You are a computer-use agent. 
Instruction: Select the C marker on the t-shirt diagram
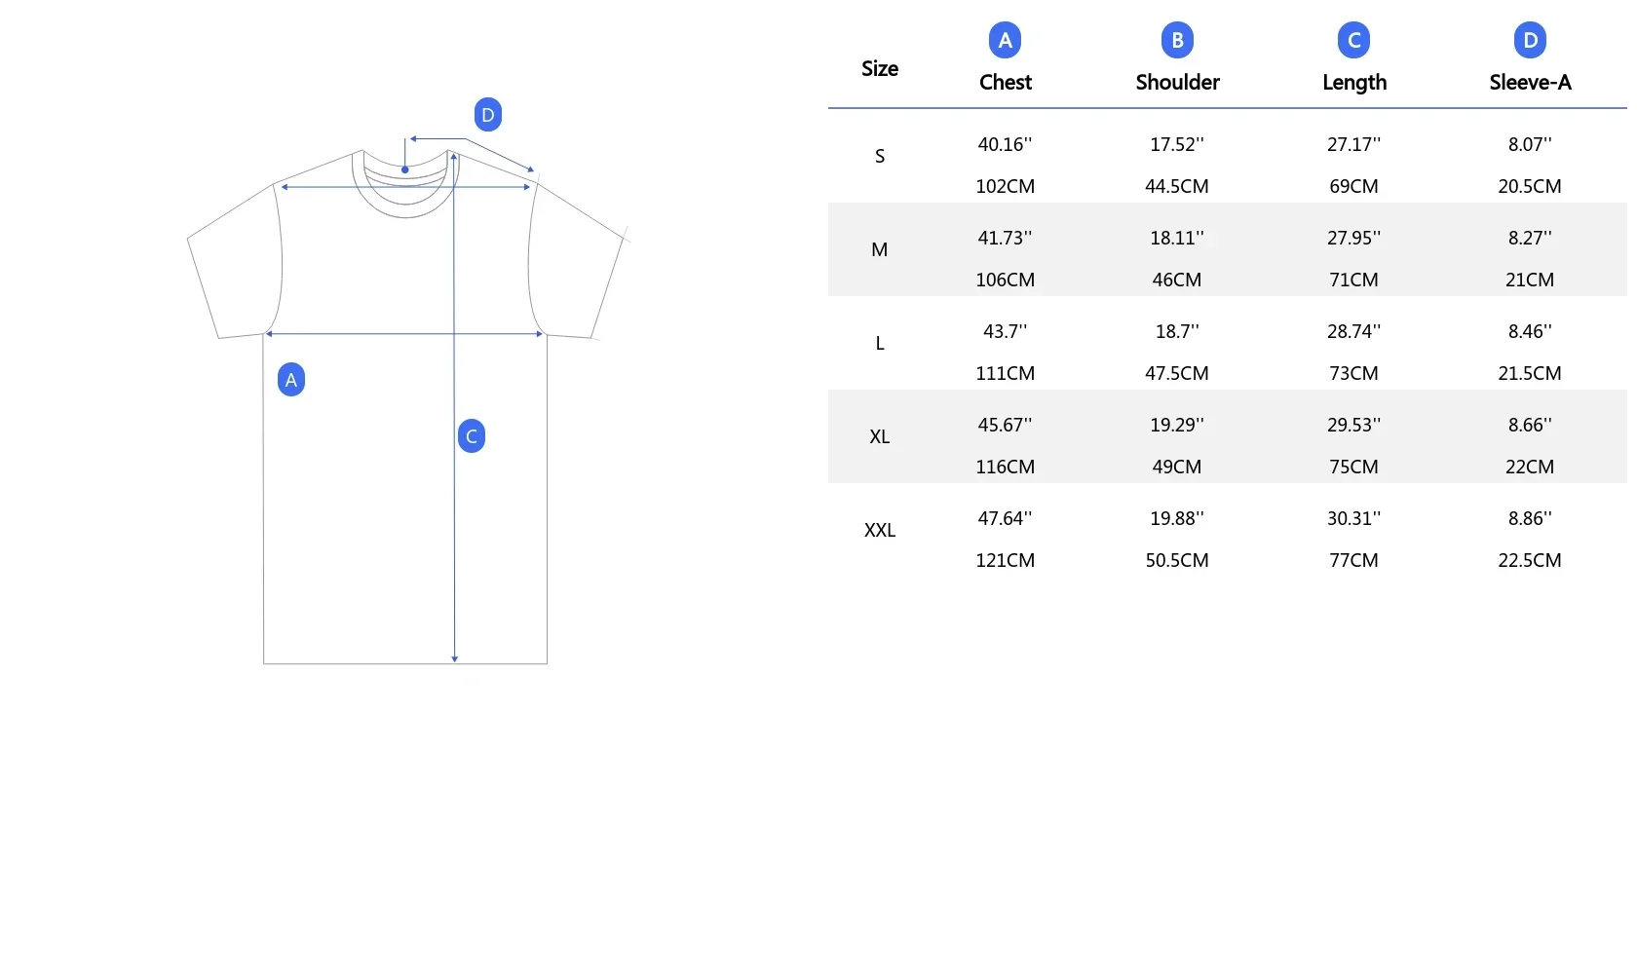[x=472, y=436]
